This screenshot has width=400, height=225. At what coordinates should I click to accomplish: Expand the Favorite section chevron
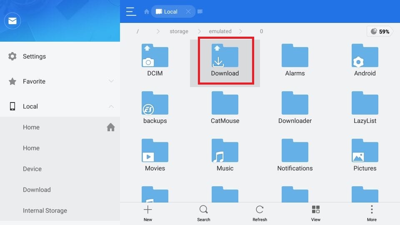(x=111, y=81)
